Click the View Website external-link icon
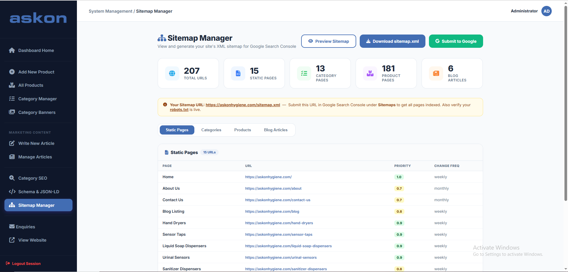Image resolution: width=568 pixels, height=272 pixels. tap(12, 240)
